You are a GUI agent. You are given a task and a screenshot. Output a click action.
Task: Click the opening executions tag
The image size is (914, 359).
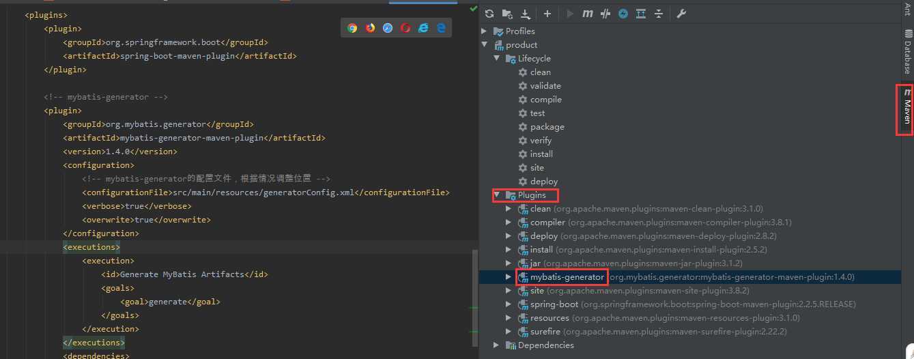click(x=91, y=247)
